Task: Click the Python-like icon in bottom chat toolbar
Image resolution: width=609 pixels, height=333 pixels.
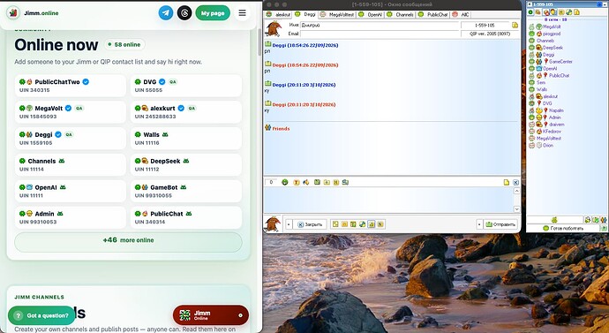Action: pos(363,223)
